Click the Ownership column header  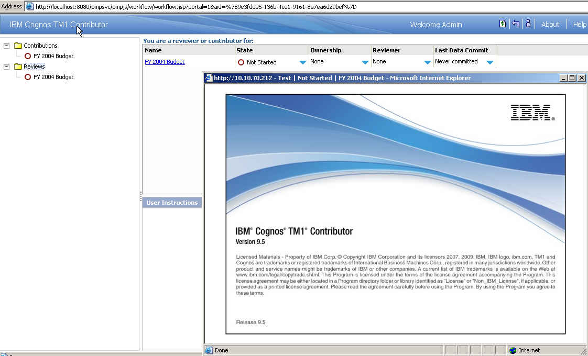[340, 50]
